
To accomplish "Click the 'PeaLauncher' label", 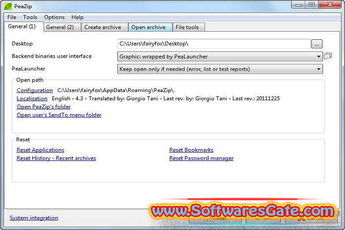I will [28, 69].
